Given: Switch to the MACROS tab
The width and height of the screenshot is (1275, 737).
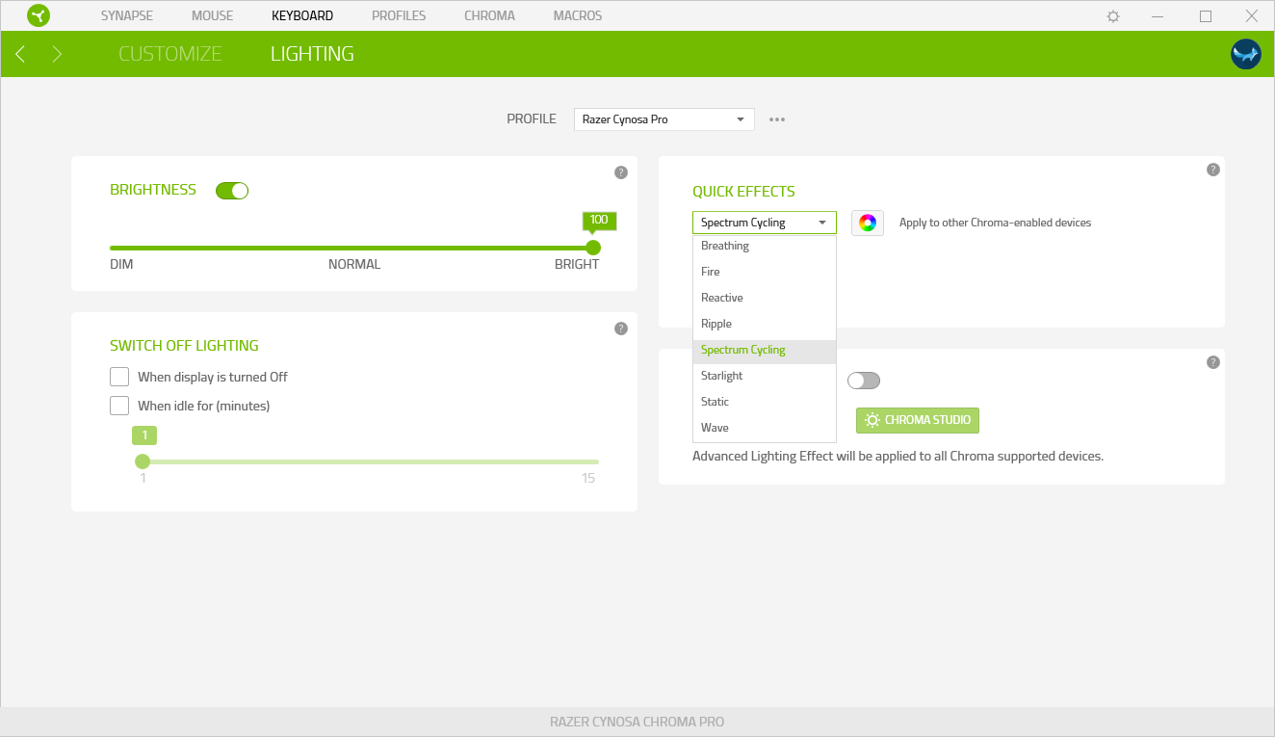Looking at the screenshot, I should pos(578,16).
